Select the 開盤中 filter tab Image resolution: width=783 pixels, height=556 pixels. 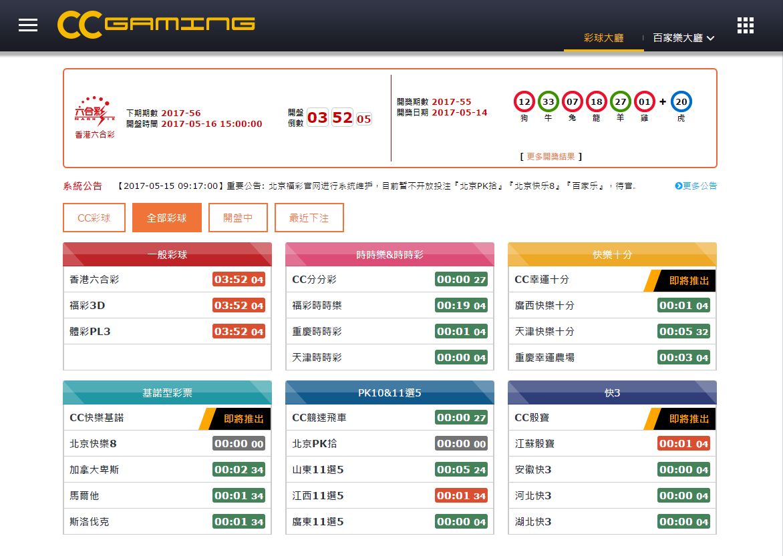pyautogui.click(x=238, y=218)
